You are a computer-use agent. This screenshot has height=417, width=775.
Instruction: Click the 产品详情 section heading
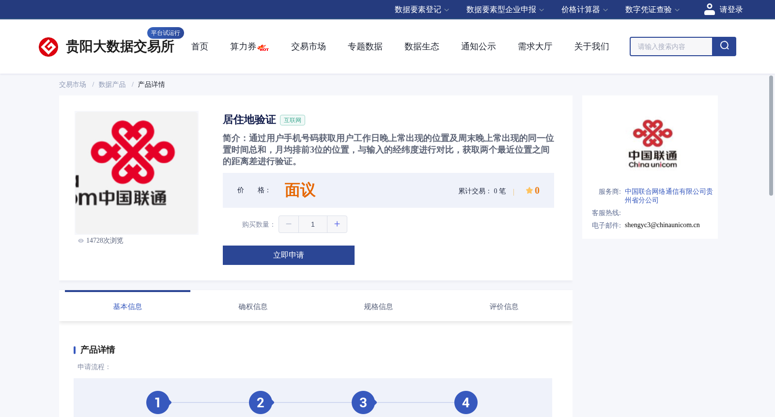pyautogui.click(x=97, y=350)
